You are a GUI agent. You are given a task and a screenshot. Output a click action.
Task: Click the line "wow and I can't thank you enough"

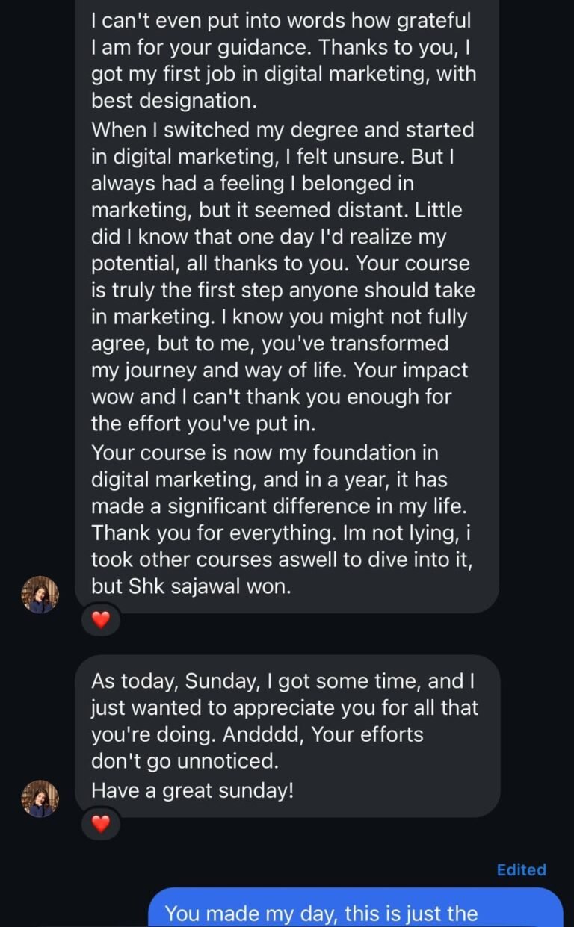(x=271, y=396)
